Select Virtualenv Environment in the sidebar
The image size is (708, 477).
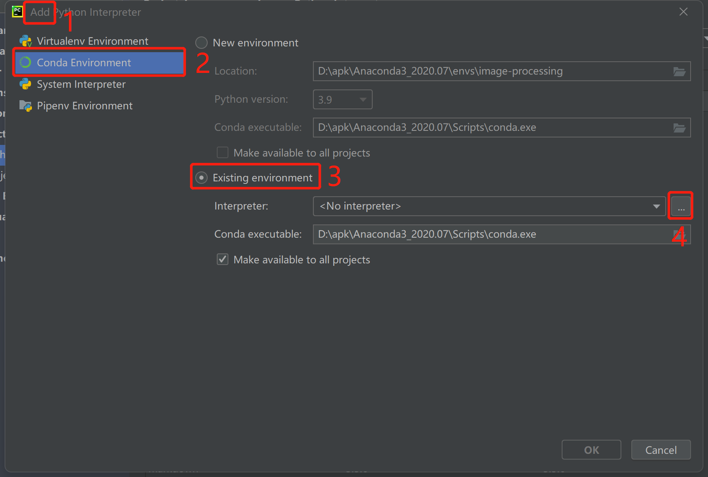coord(99,41)
